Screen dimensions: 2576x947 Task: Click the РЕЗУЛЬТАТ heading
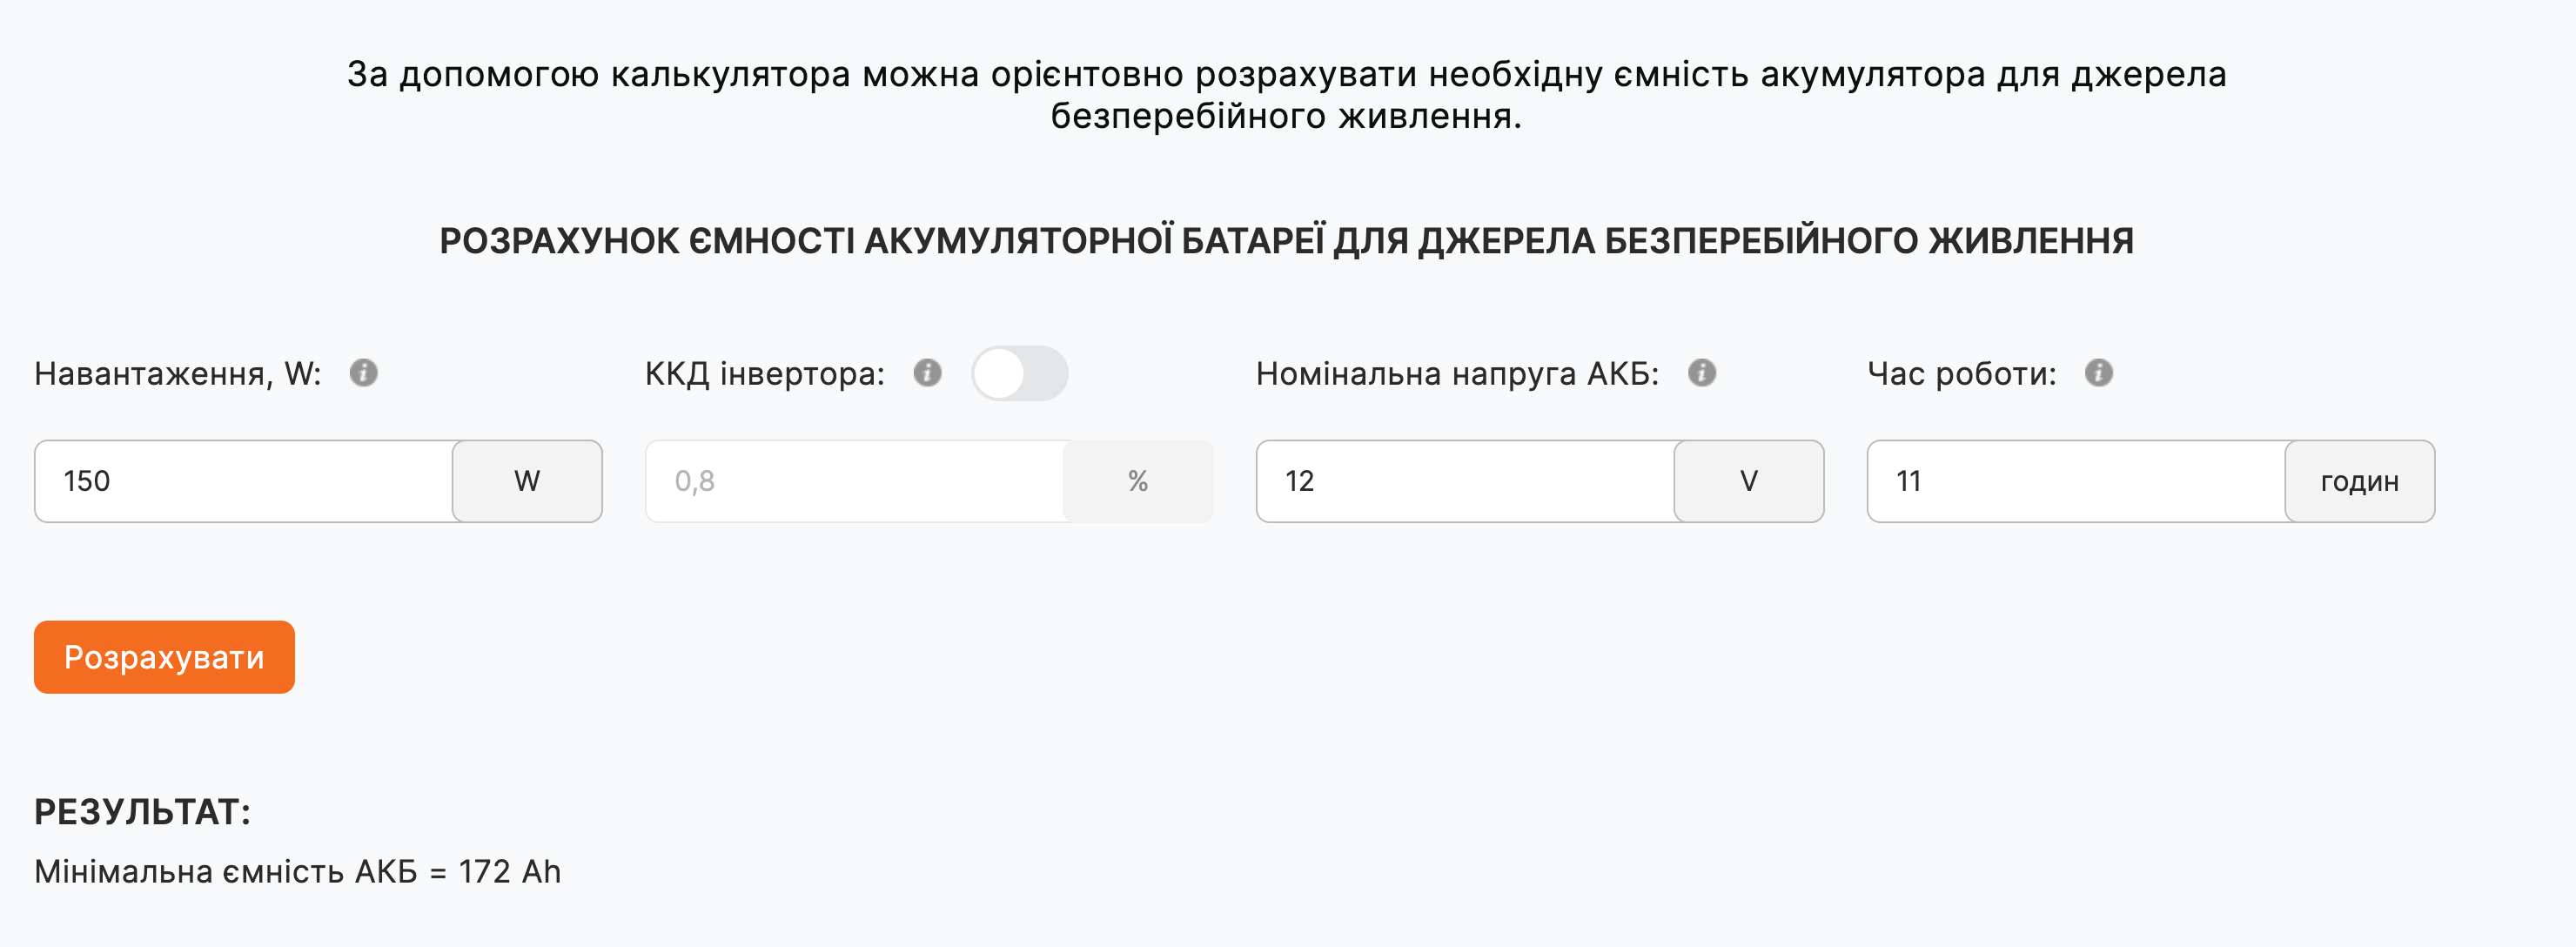pos(142,812)
